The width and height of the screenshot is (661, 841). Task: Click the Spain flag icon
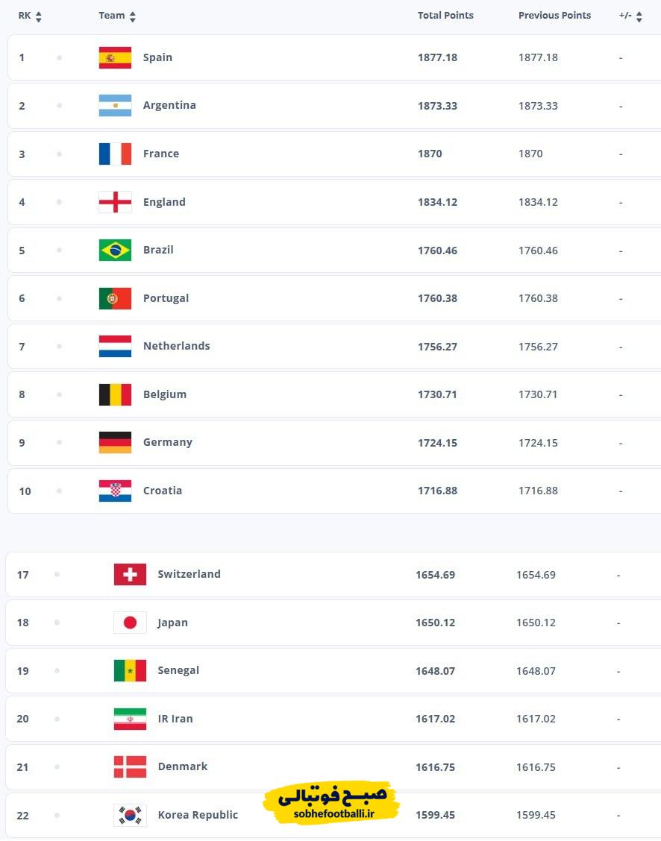(x=115, y=57)
